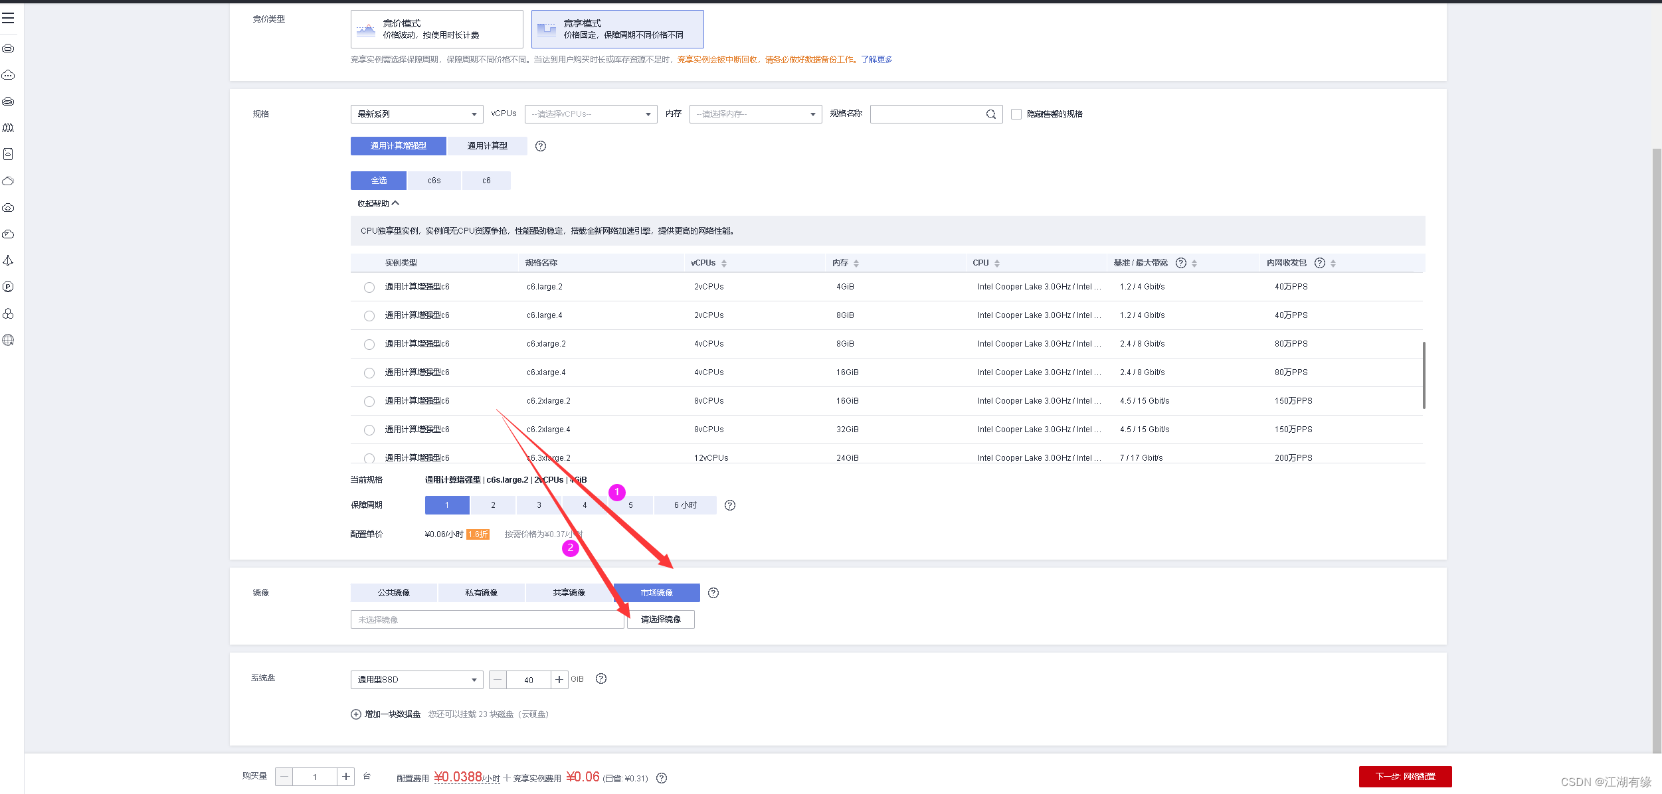Click help icon beside 竞享实例费用 price
The image size is (1662, 794).
point(662,778)
